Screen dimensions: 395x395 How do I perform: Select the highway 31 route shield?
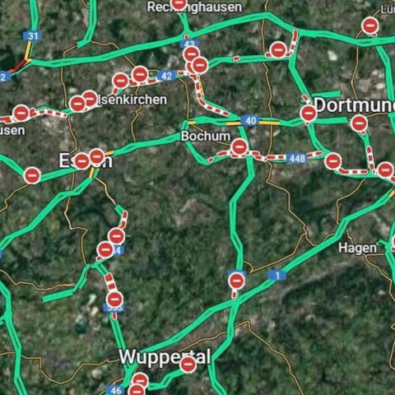[x=33, y=36]
